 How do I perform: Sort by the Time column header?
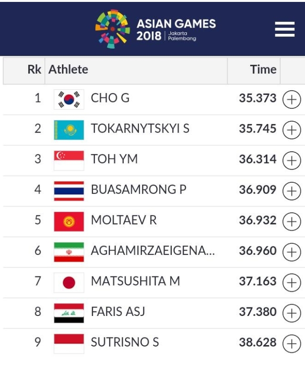[263, 70]
